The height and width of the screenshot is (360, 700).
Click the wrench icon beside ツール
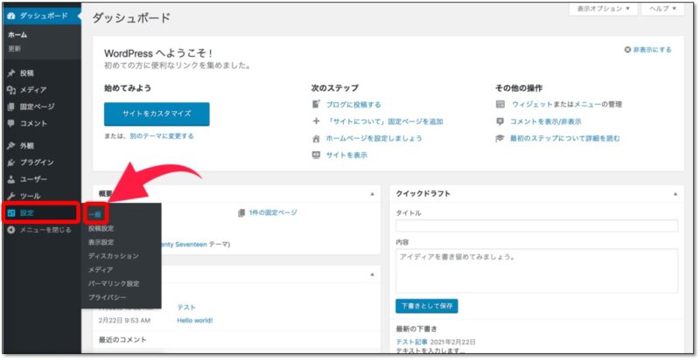click(11, 196)
